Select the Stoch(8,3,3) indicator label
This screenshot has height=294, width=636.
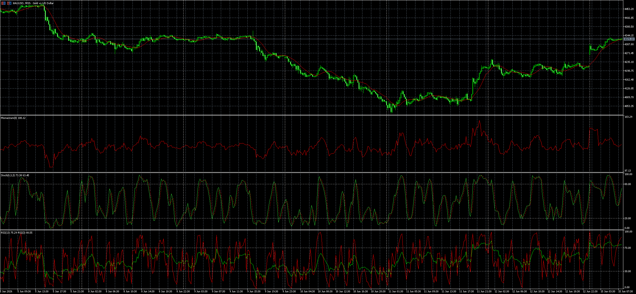coord(15,175)
